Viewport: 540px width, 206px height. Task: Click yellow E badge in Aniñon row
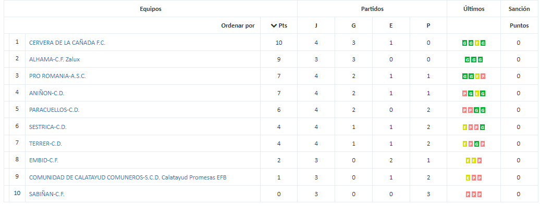coord(477,94)
